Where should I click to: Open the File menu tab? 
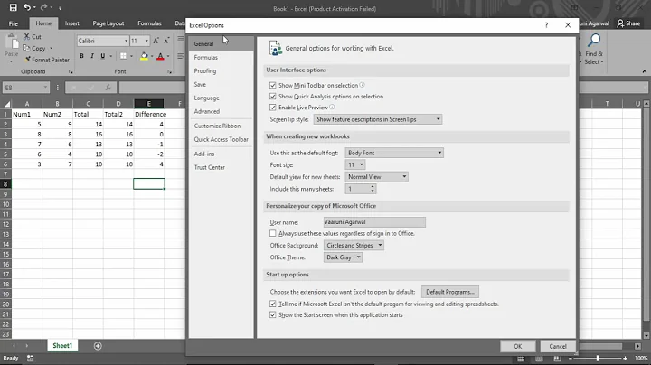point(14,23)
